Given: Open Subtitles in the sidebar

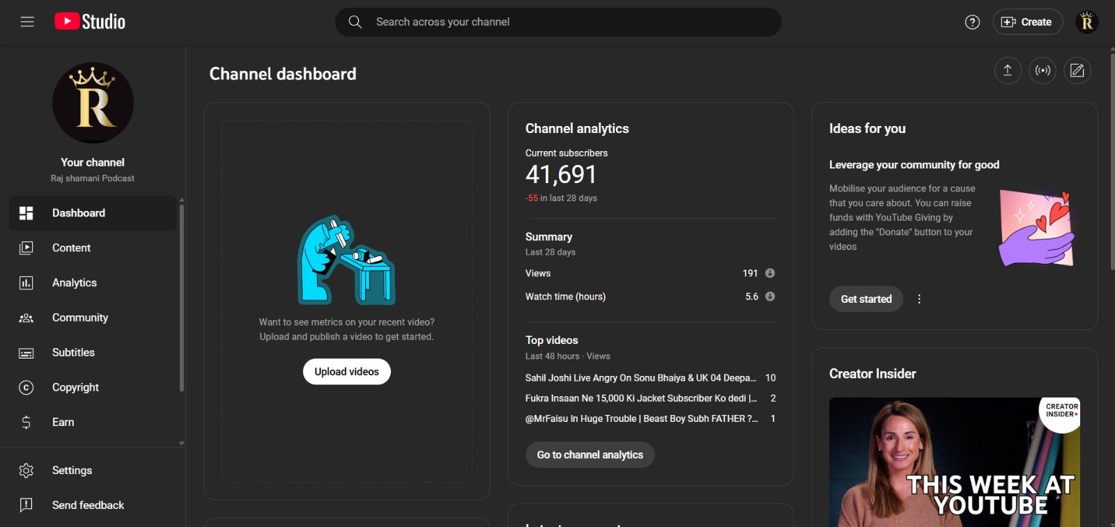Looking at the screenshot, I should click(93, 352).
